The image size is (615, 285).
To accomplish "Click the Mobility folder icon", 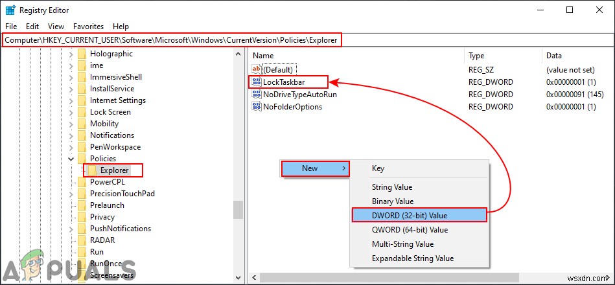I will click(x=82, y=124).
